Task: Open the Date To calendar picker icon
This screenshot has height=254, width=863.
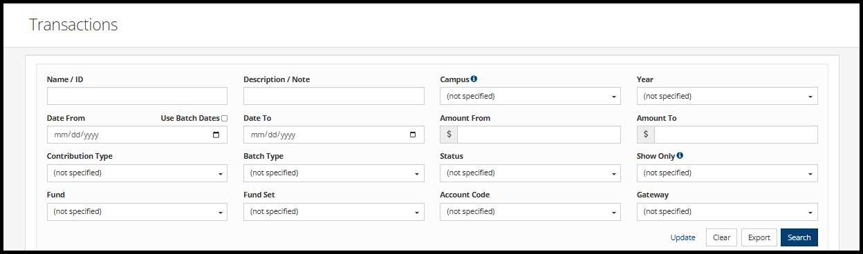Action: (413, 135)
